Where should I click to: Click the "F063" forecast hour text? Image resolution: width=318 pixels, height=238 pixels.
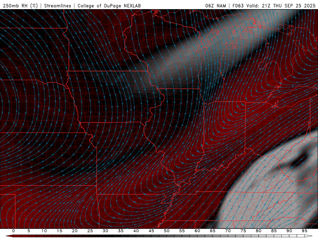pyautogui.click(x=238, y=6)
